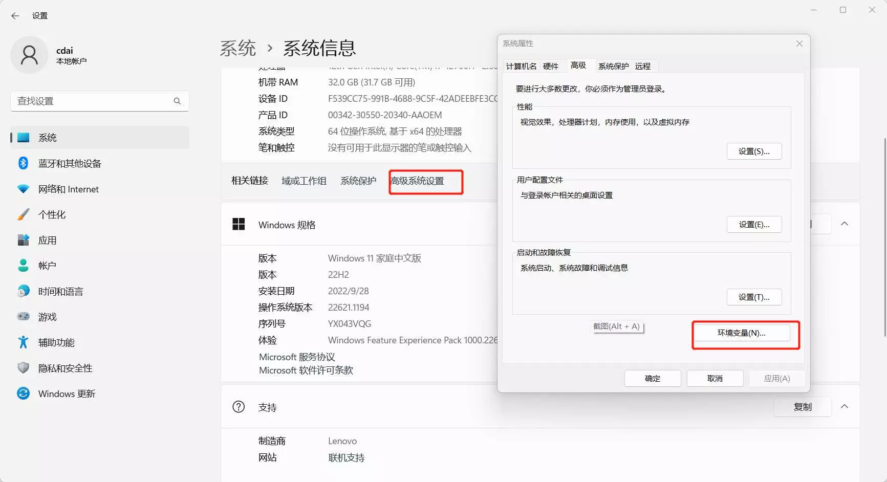Open 网络和 Internet settings
This screenshot has width=887, height=482.
[100, 189]
